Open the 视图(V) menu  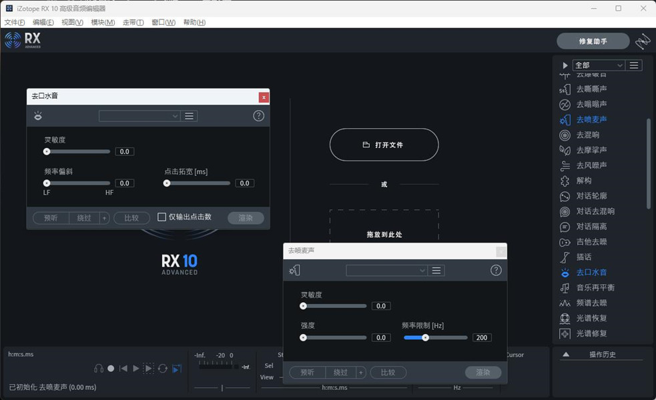(x=72, y=22)
